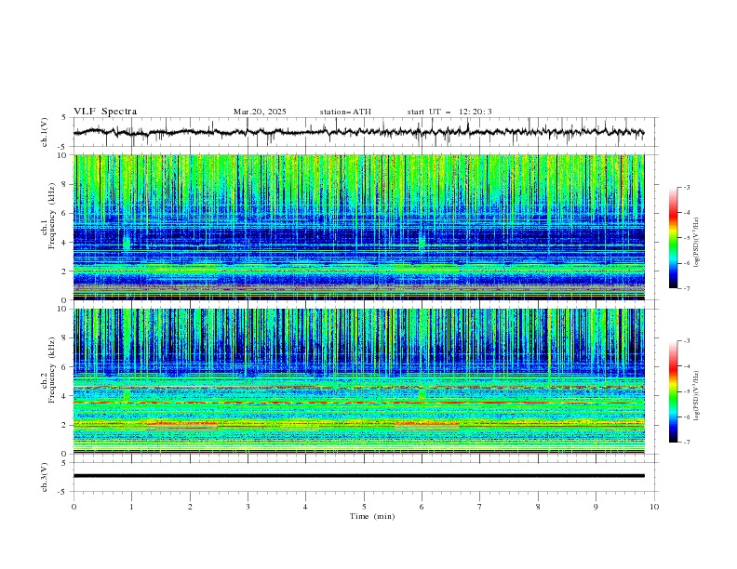737x569 pixels.
Task: Click the ch.1 log(PSD) color bar
Action: (x=673, y=238)
